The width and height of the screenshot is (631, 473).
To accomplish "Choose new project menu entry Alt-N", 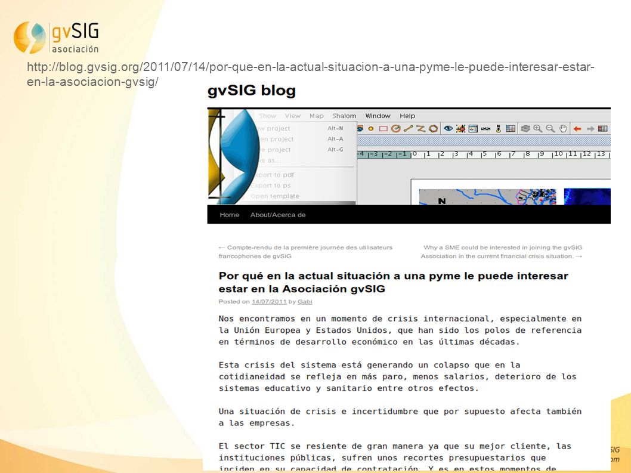I will click(300, 128).
